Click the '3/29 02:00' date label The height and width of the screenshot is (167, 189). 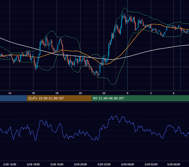[x=151, y=164]
